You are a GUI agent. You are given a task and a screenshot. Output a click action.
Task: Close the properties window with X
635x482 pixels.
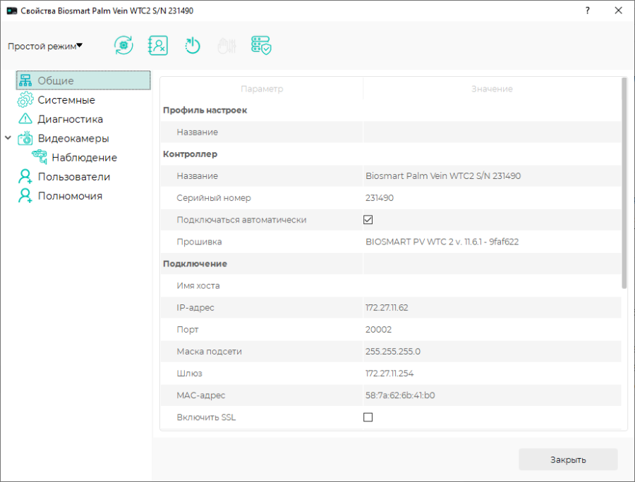(x=618, y=11)
